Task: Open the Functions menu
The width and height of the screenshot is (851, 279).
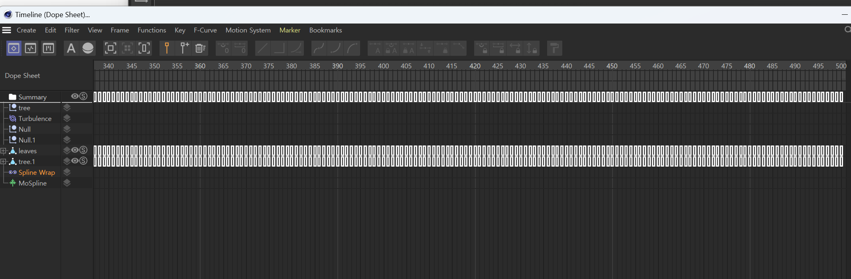Action: point(152,30)
